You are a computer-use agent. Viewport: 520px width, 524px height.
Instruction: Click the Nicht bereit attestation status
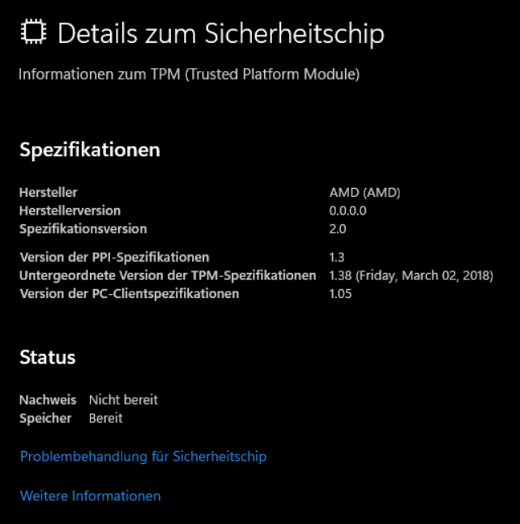point(123,400)
